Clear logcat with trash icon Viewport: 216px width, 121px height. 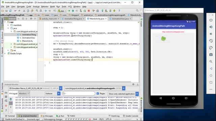11,99
